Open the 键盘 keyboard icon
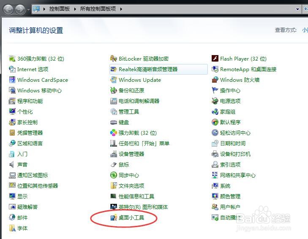 coord(114,122)
